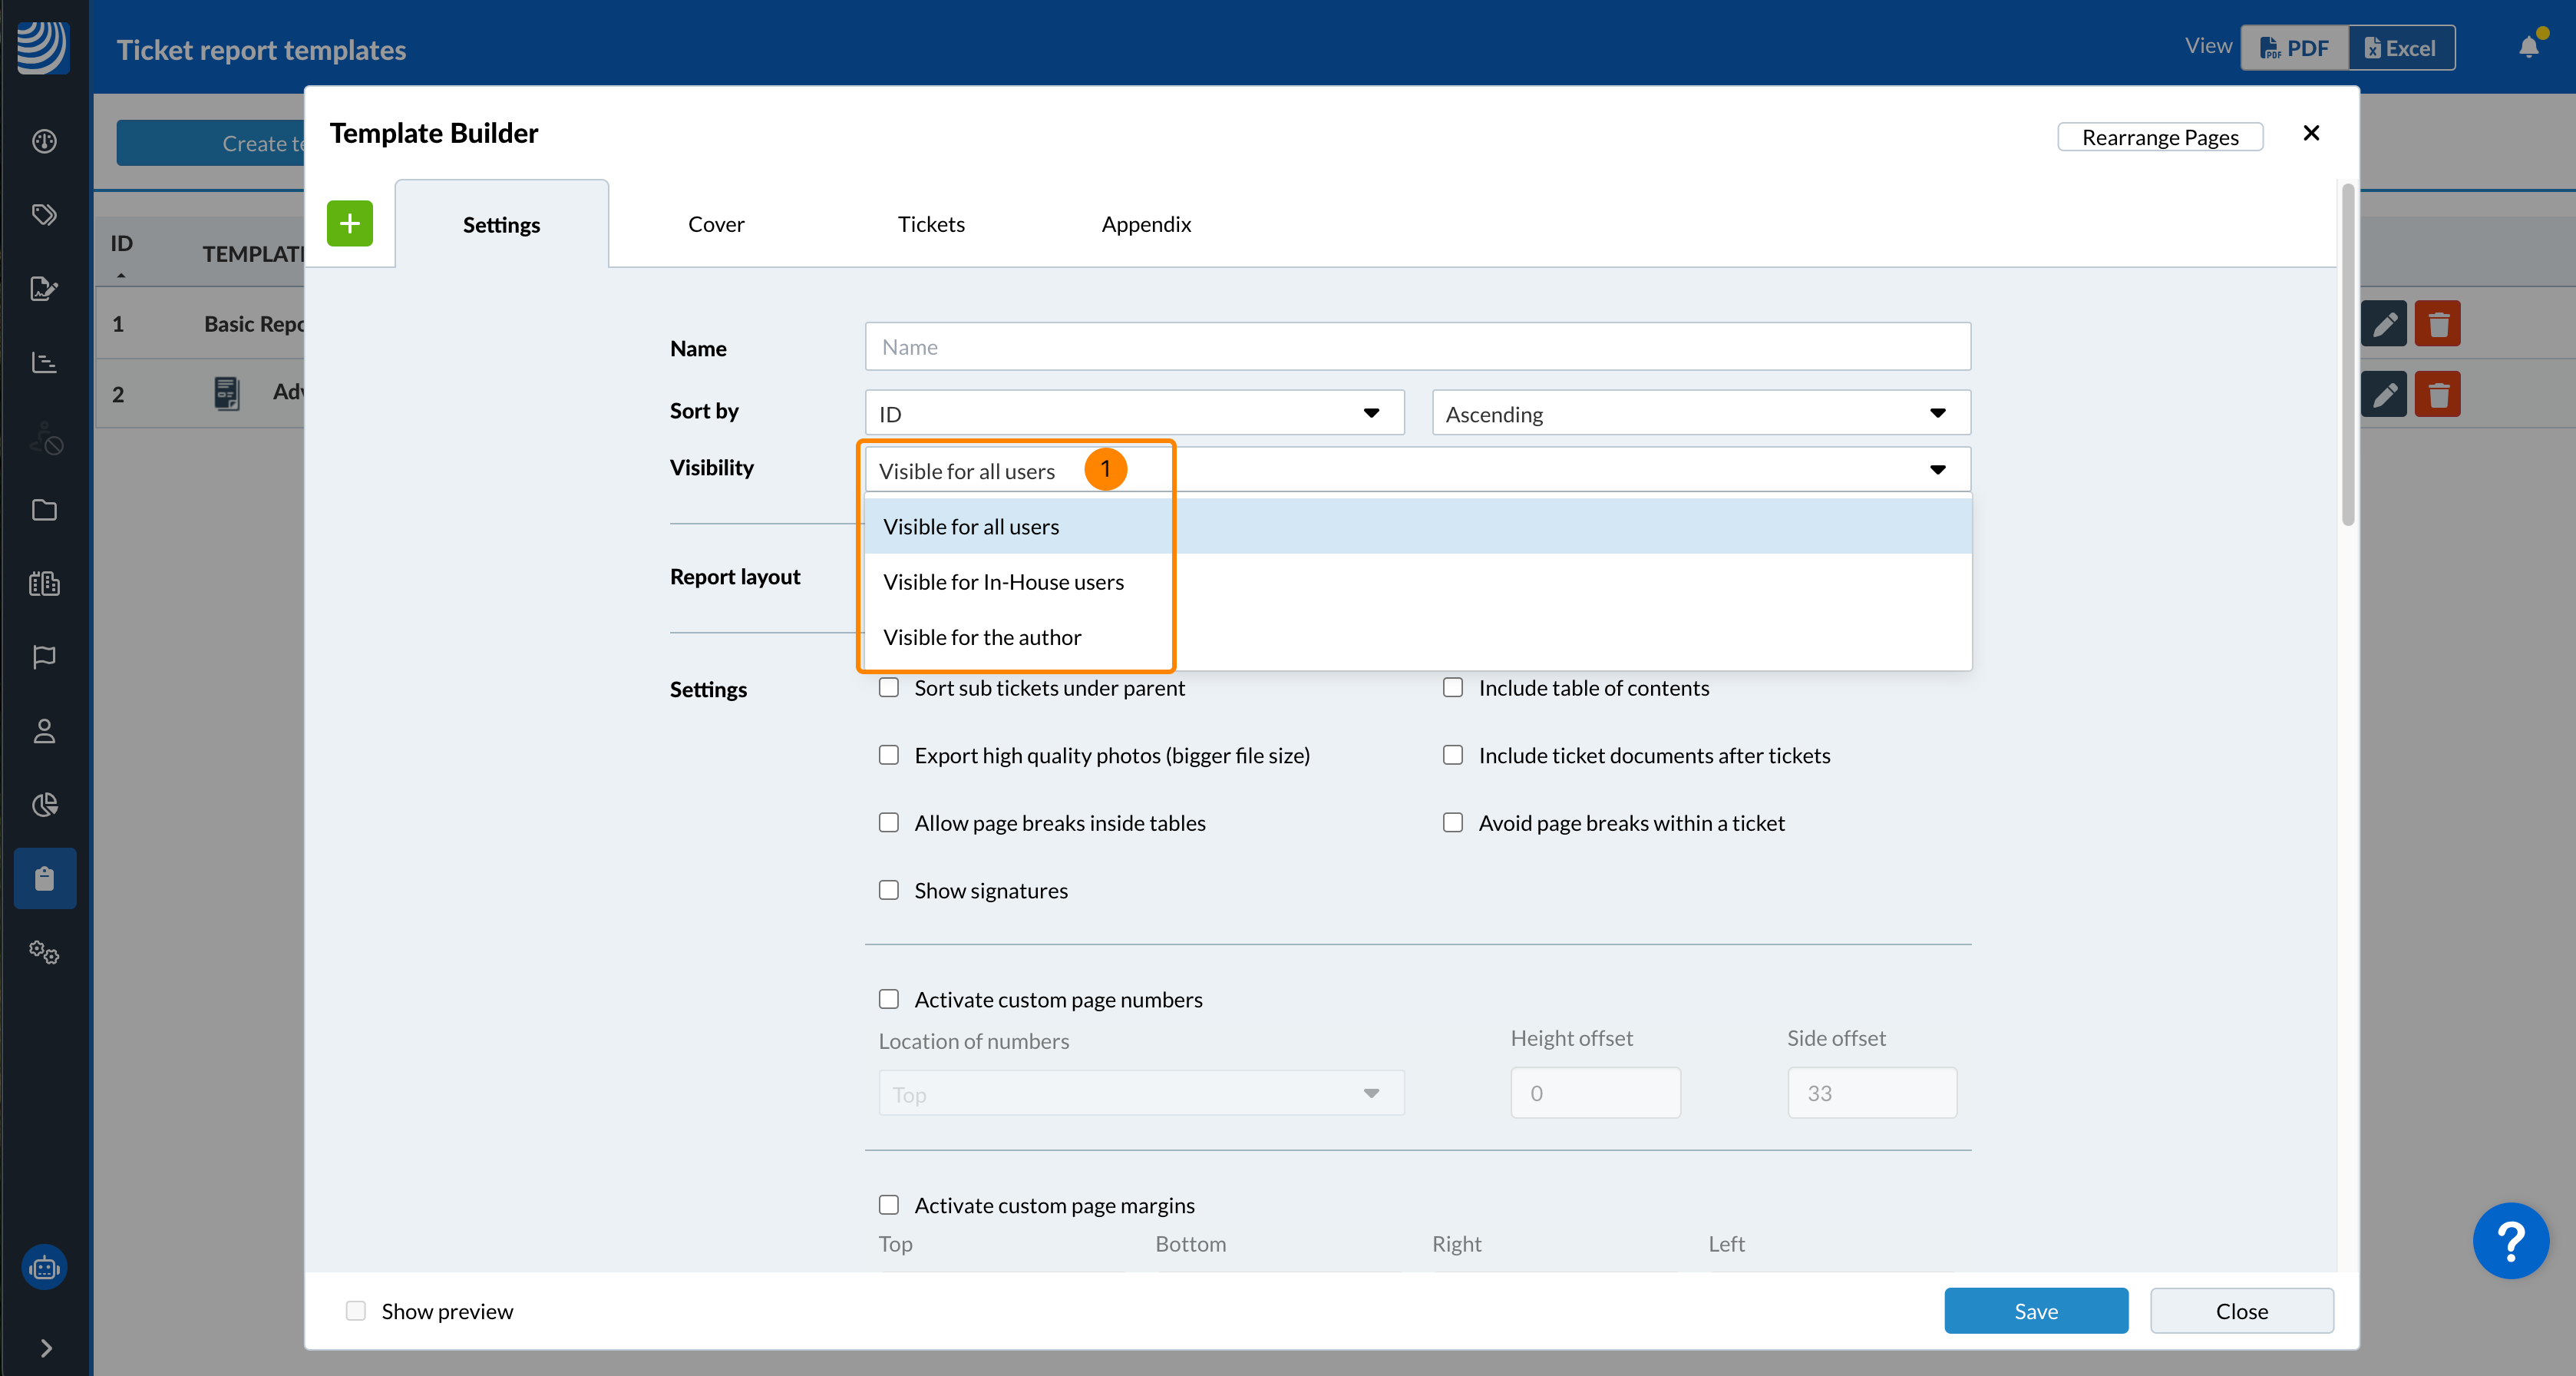Click the edit pencil icon for Basic Report row
Viewport: 2576px width, 1376px height.
tap(2384, 324)
